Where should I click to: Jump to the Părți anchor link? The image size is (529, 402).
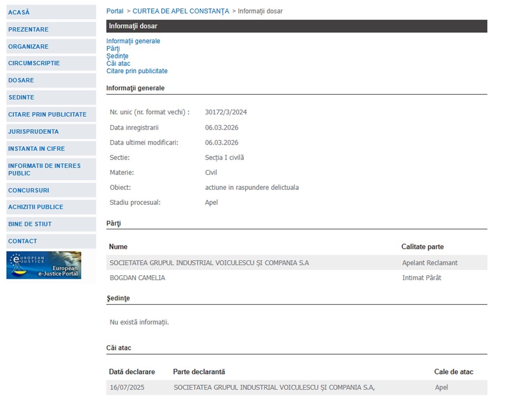click(113, 49)
